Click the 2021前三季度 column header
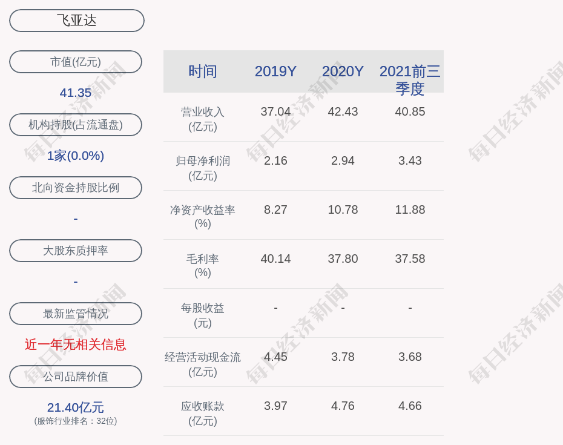The height and width of the screenshot is (445, 563). pyautogui.click(x=410, y=80)
